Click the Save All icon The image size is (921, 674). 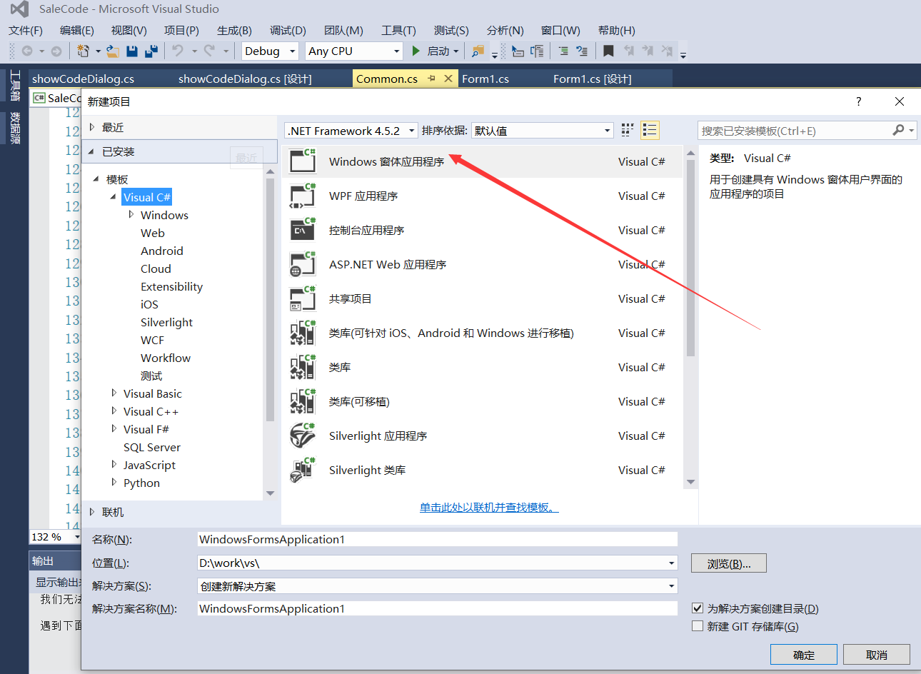pyautogui.click(x=151, y=51)
